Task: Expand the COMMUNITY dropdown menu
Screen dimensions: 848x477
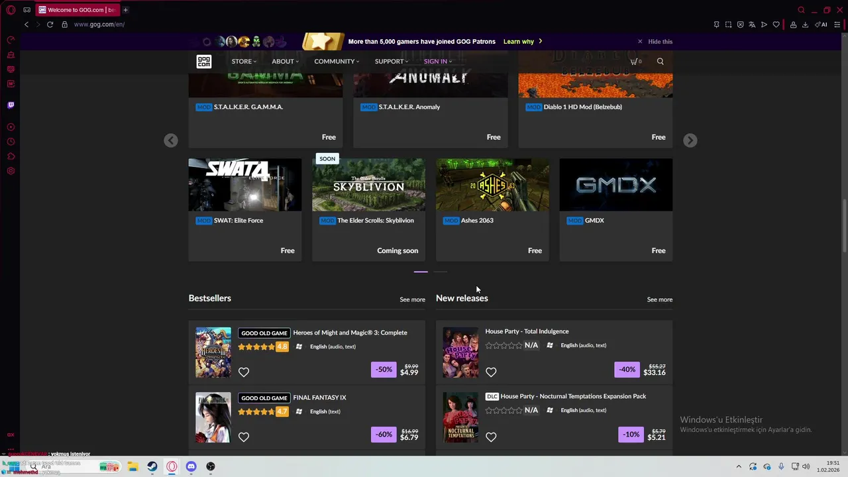Action: [x=337, y=61]
